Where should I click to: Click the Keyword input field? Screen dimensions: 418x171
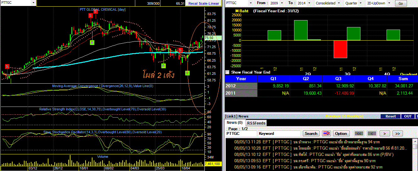point(279,134)
